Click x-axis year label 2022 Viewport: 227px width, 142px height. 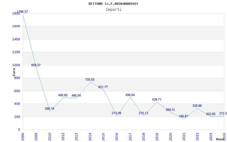point(197,137)
